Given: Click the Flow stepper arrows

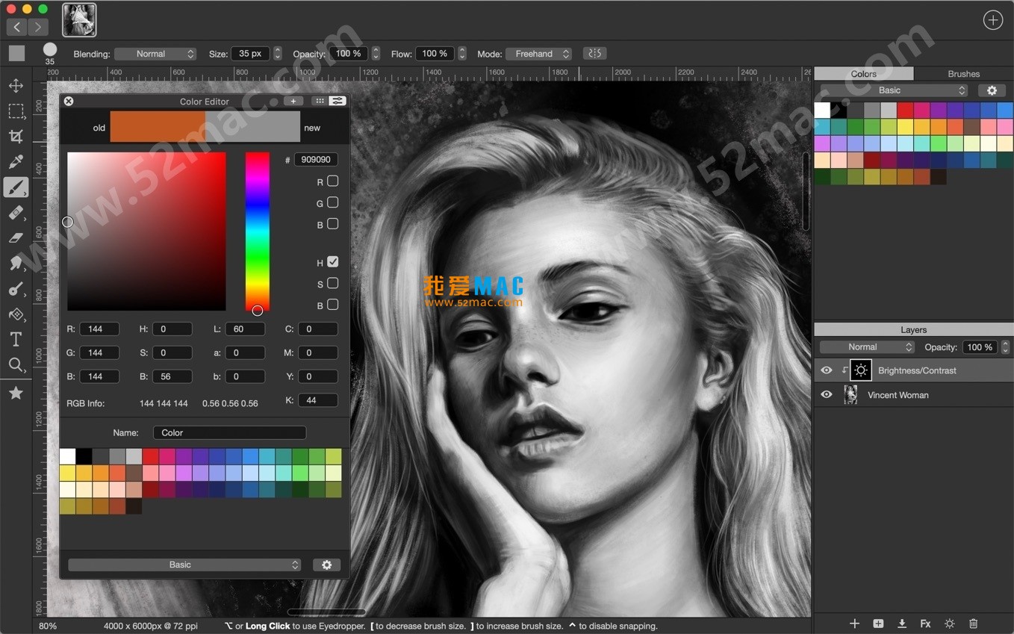Looking at the screenshot, I should tap(462, 54).
